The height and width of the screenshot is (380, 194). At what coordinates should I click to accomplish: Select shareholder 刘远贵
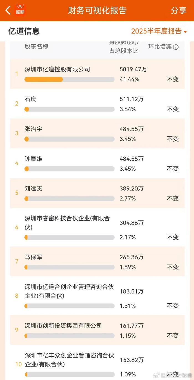[34, 188]
